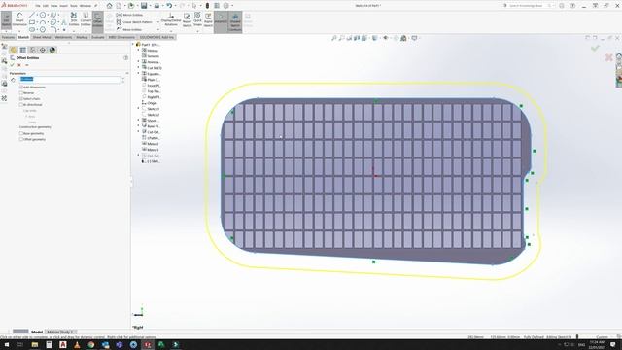Click Linear Sketch Pattern tool
The width and height of the screenshot is (622, 350).
134,22
